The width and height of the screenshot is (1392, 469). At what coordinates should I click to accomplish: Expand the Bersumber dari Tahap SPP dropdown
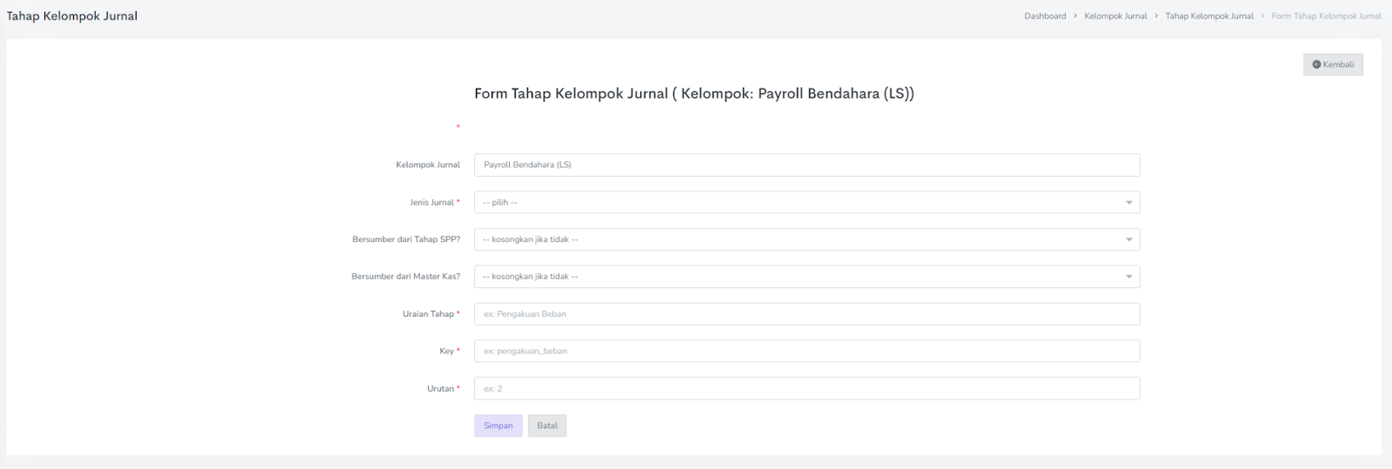pyautogui.click(x=806, y=239)
